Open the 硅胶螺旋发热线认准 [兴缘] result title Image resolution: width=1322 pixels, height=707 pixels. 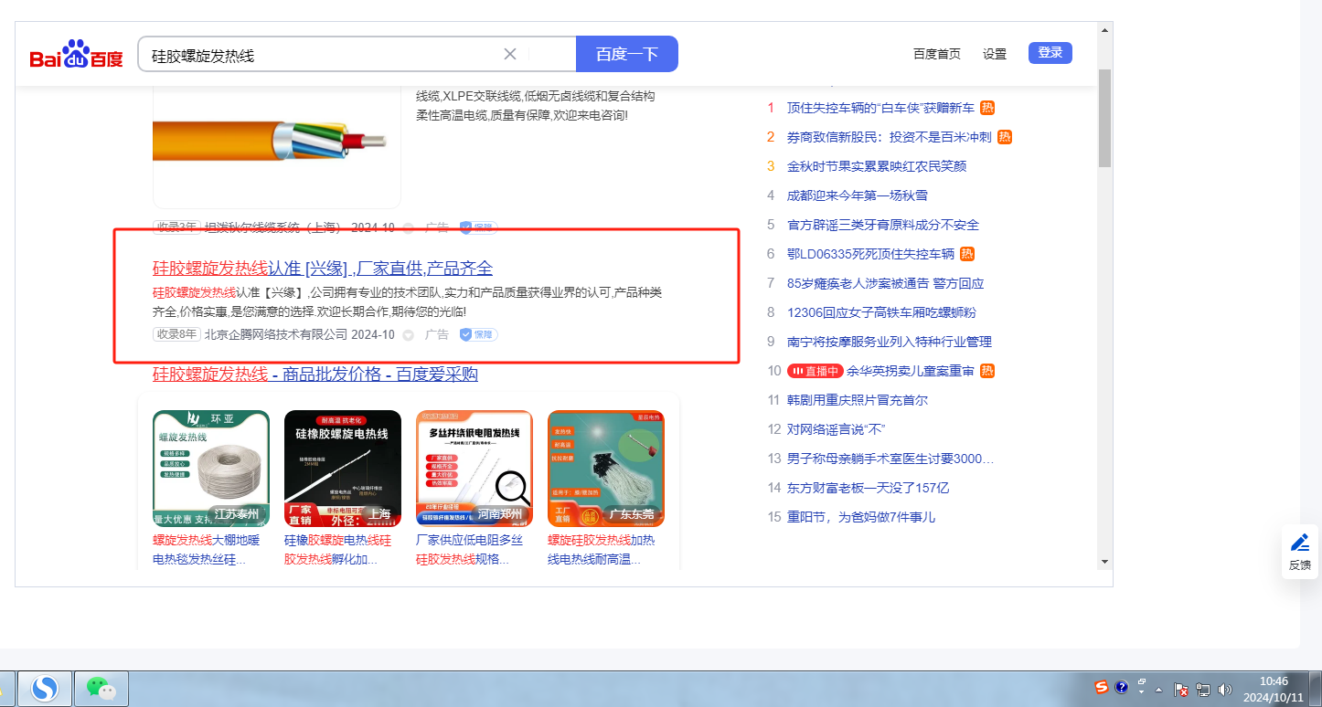pyautogui.click(x=323, y=268)
